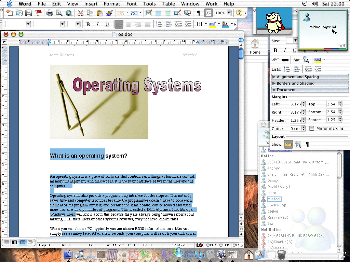Click the numbered list icon in toolbar
The image size is (350, 262).
(x=159, y=24)
